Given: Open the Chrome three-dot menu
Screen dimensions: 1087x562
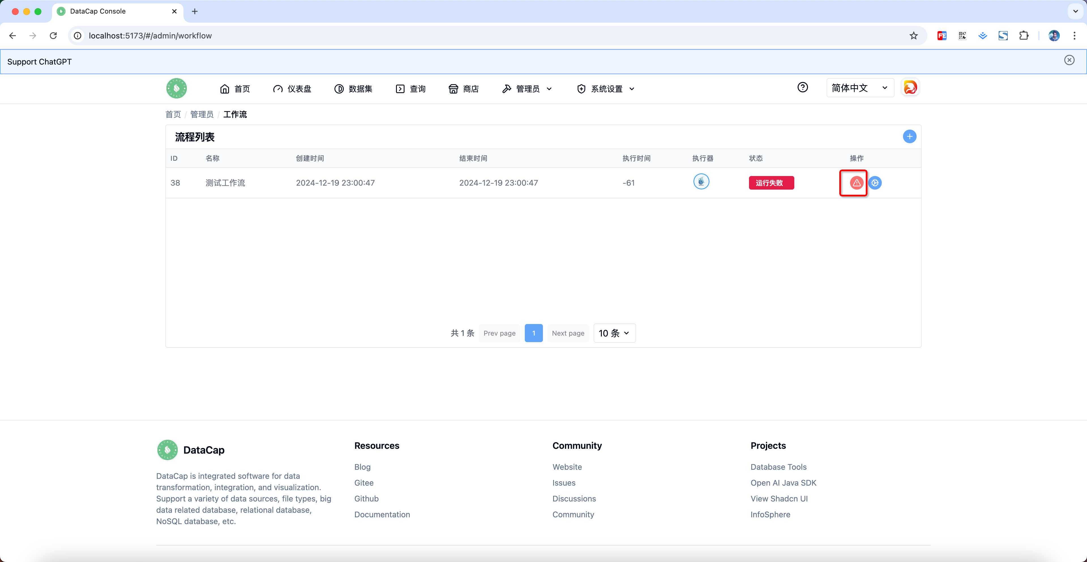Looking at the screenshot, I should (x=1074, y=36).
